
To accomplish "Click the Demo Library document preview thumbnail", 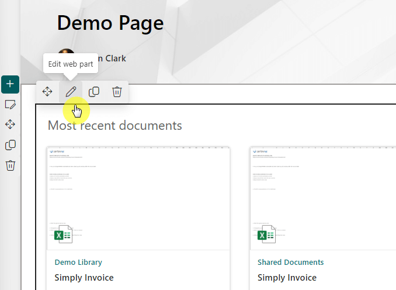I will (x=138, y=198).
